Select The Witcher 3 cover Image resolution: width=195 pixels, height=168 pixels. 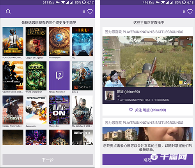(x=82, y=110)
